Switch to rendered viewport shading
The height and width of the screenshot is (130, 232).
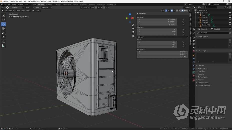pyautogui.click(x=187, y=11)
